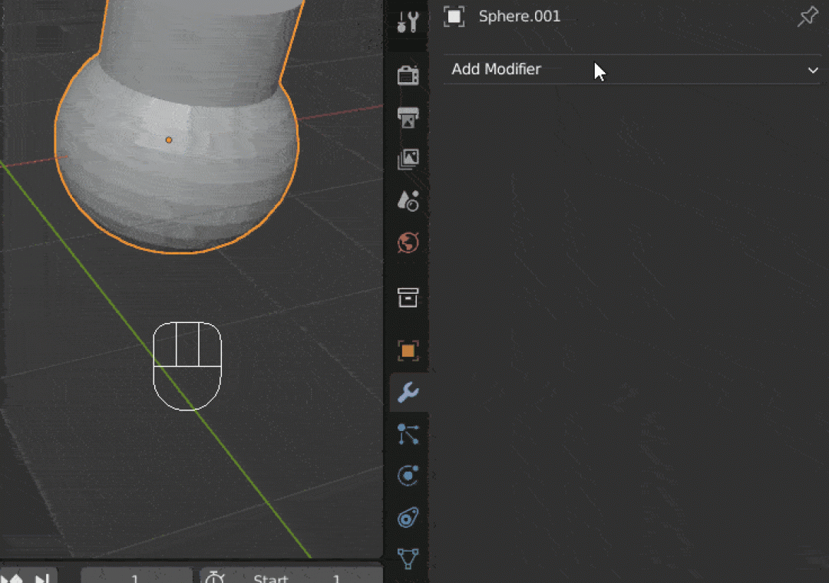Open the Output properties (printer icon)
This screenshot has width=829, height=583.
(408, 117)
